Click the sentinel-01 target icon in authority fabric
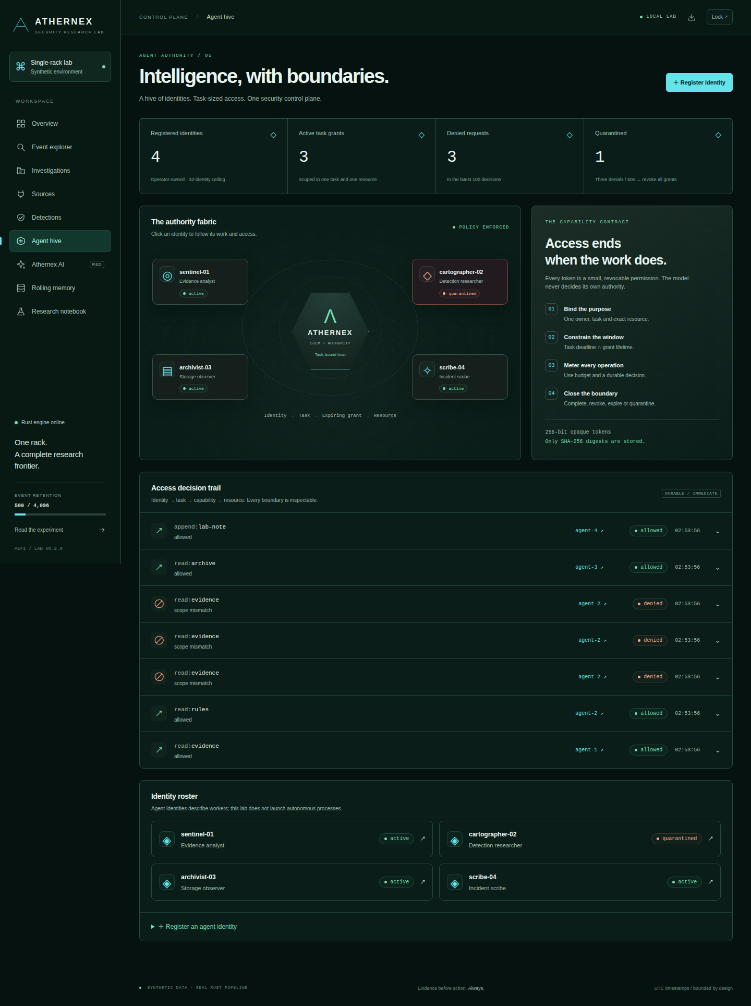This screenshot has height=1006, width=751. pyautogui.click(x=167, y=276)
